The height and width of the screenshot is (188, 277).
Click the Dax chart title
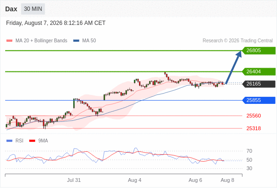(x=11, y=9)
